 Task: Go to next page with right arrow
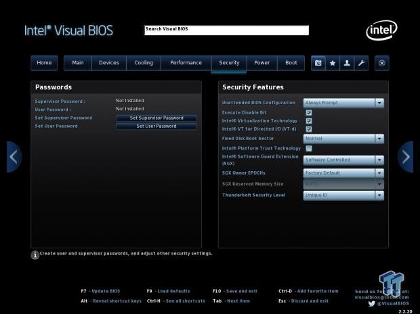click(x=406, y=157)
